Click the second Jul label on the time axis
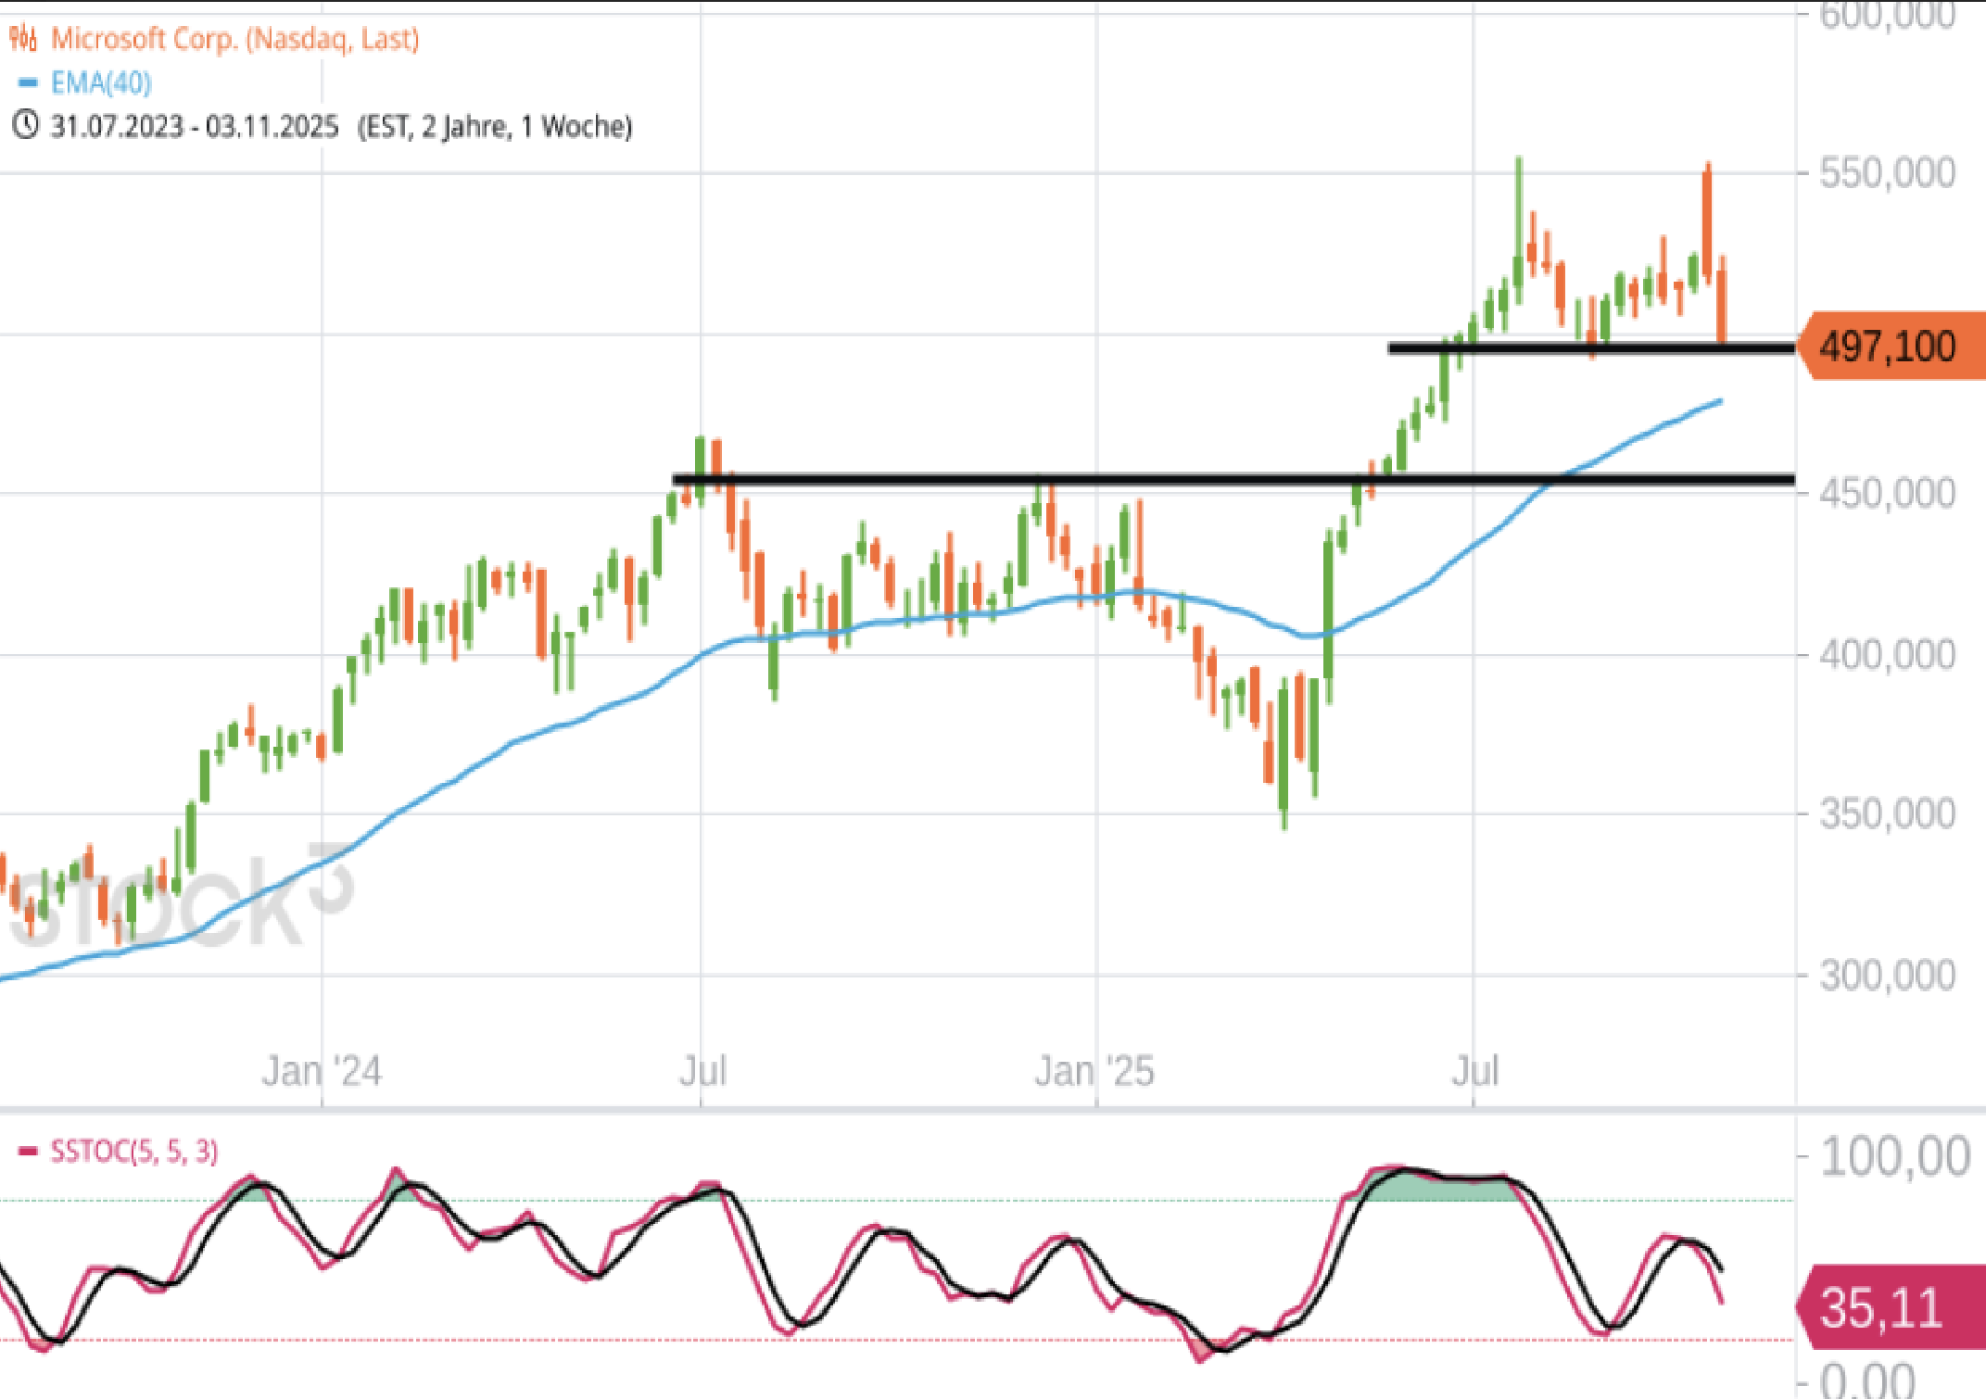 tap(1474, 1072)
